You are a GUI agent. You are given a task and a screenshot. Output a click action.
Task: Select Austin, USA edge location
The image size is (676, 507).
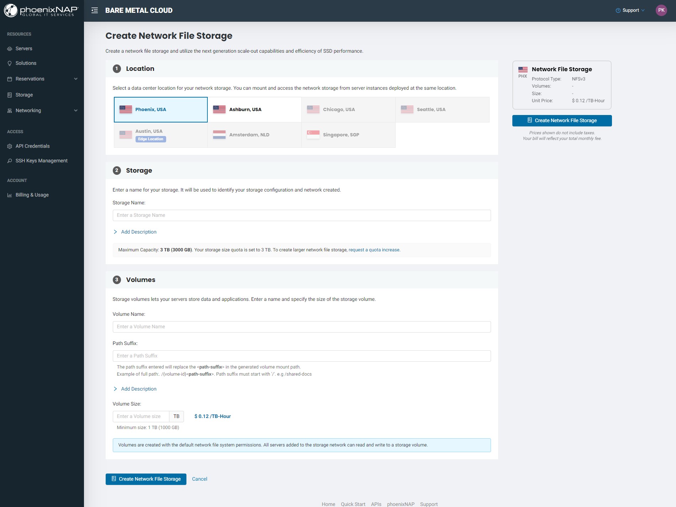(x=161, y=135)
